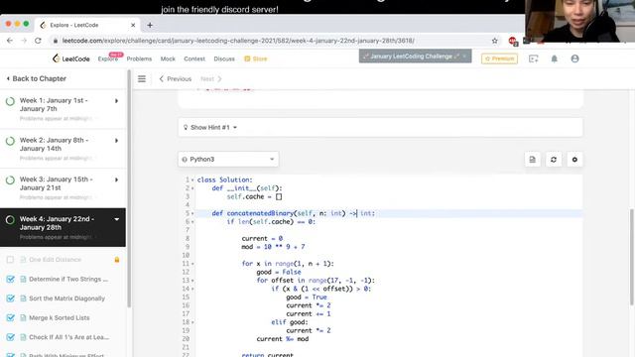Click the lock icon on One Edit Distance
Image resolution: width=635 pixels, height=357 pixels.
(x=117, y=260)
